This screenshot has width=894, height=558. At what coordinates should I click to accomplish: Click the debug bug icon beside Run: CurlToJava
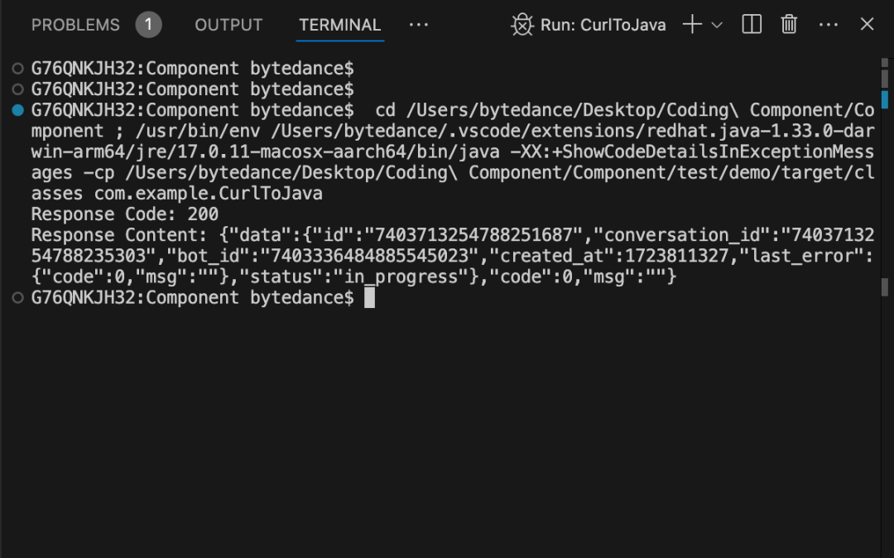tap(522, 25)
